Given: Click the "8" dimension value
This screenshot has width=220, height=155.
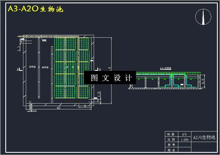Looking at the screenshot, I should 85,106.
